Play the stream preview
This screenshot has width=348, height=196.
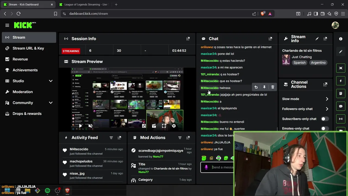pyautogui.click(x=80, y=126)
